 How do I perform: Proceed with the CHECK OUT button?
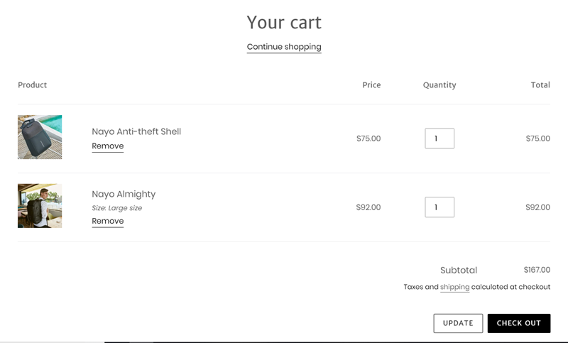click(519, 323)
